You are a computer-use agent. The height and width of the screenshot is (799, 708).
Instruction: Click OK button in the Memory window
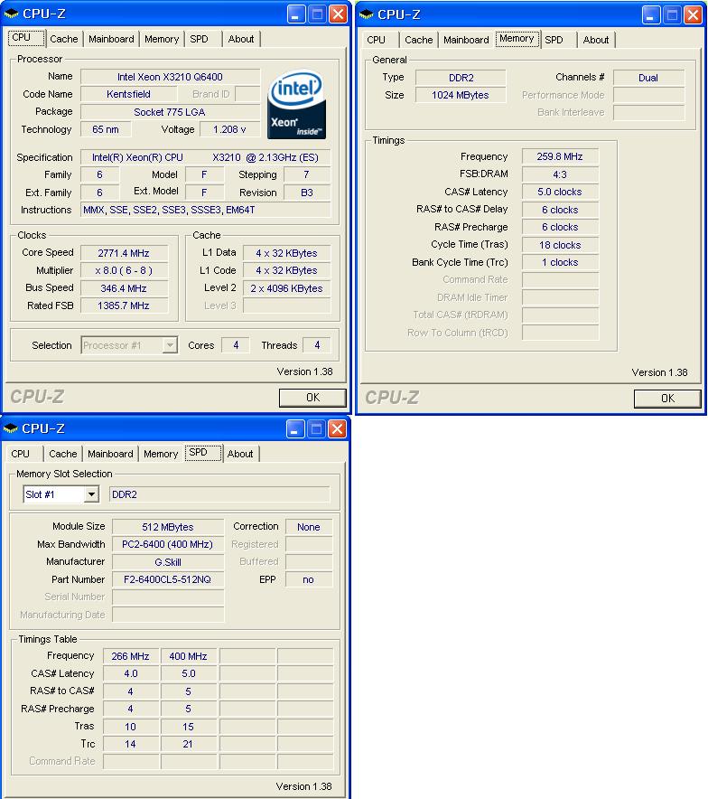[667, 399]
